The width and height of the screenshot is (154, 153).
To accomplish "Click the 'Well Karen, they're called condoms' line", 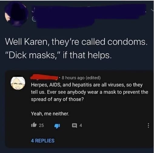I will pyautogui.click(x=76, y=42).
